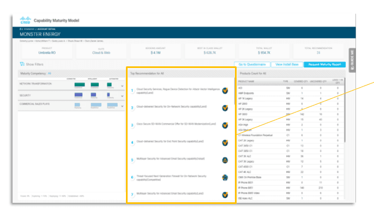This screenshot has width=374, height=211.
Task: Click the badge icon for recommendation 7
Action: coord(225,195)
